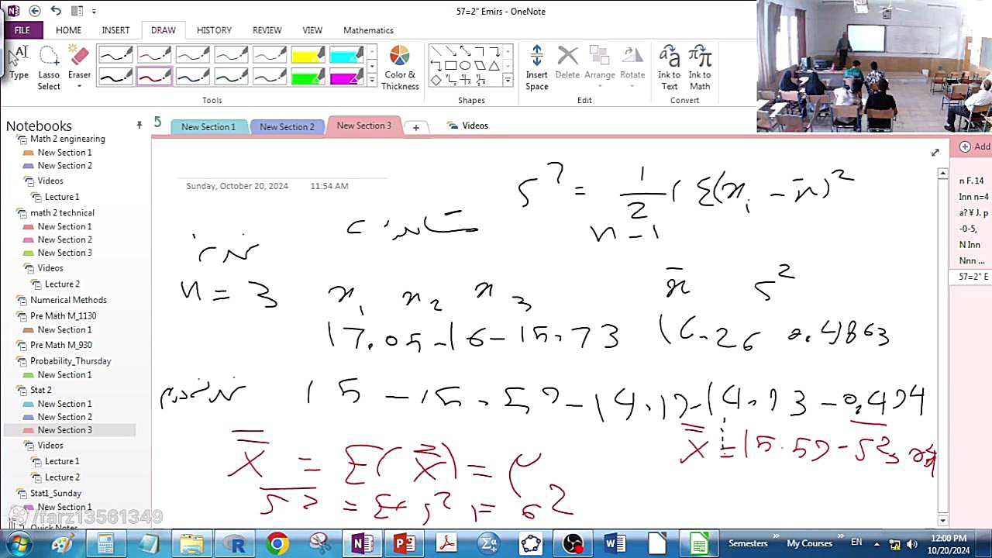
Task: Select the Stat 2 notebook
Action: coord(40,390)
